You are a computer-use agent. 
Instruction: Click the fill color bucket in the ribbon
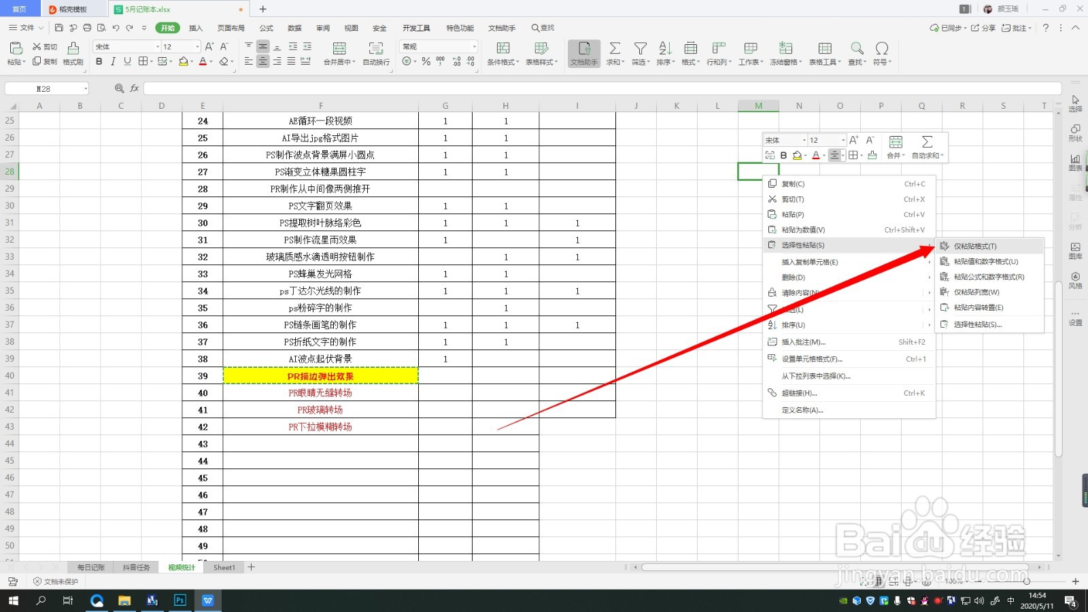coord(183,61)
